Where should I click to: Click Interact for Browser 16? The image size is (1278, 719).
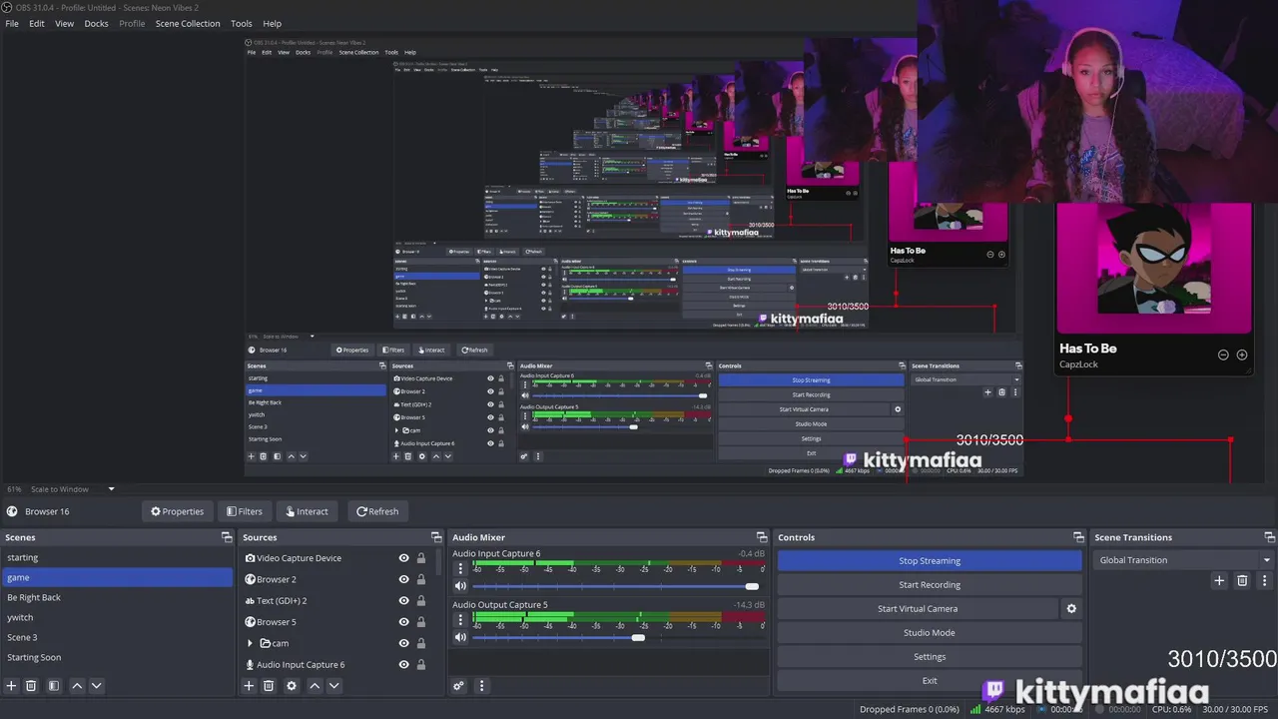(x=308, y=511)
